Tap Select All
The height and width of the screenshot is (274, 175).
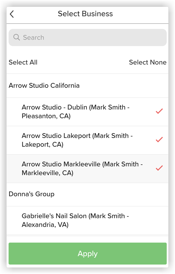[23, 62]
